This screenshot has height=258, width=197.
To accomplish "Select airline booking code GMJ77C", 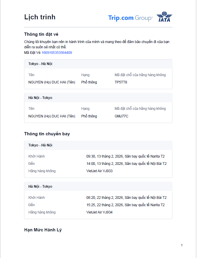I will (121, 116).
